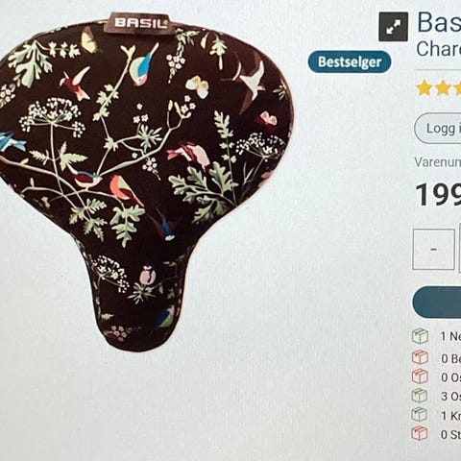Image resolution: width=461 pixels, height=461 pixels.
Task: Click the green box icon beside 1 Kr
Action: click(x=420, y=415)
